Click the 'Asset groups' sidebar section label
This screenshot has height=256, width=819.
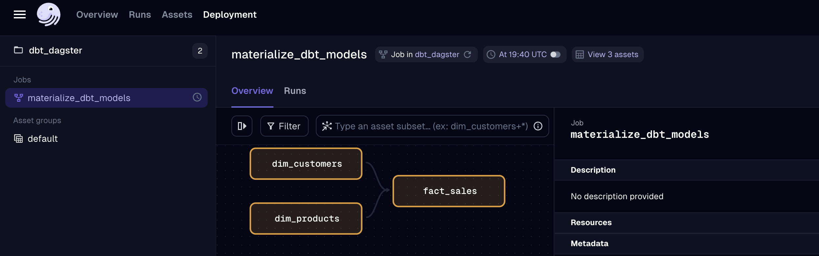37,120
